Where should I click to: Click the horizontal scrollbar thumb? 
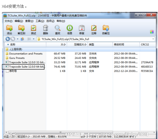pyautogui.click(x=61, y=132)
